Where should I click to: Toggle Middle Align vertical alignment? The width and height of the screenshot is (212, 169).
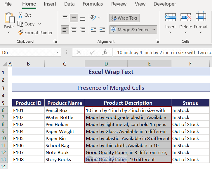tap(74, 18)
